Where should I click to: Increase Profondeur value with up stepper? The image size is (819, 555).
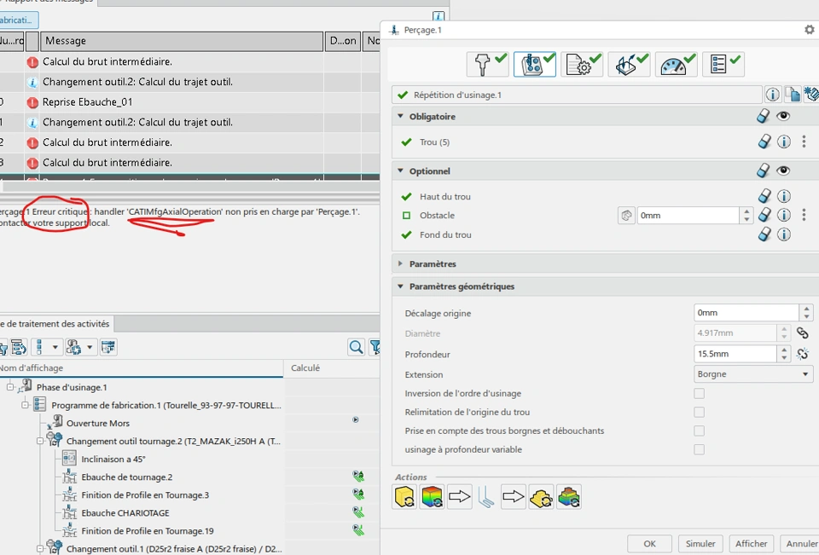pyautogui.click(x=784, y=350)
